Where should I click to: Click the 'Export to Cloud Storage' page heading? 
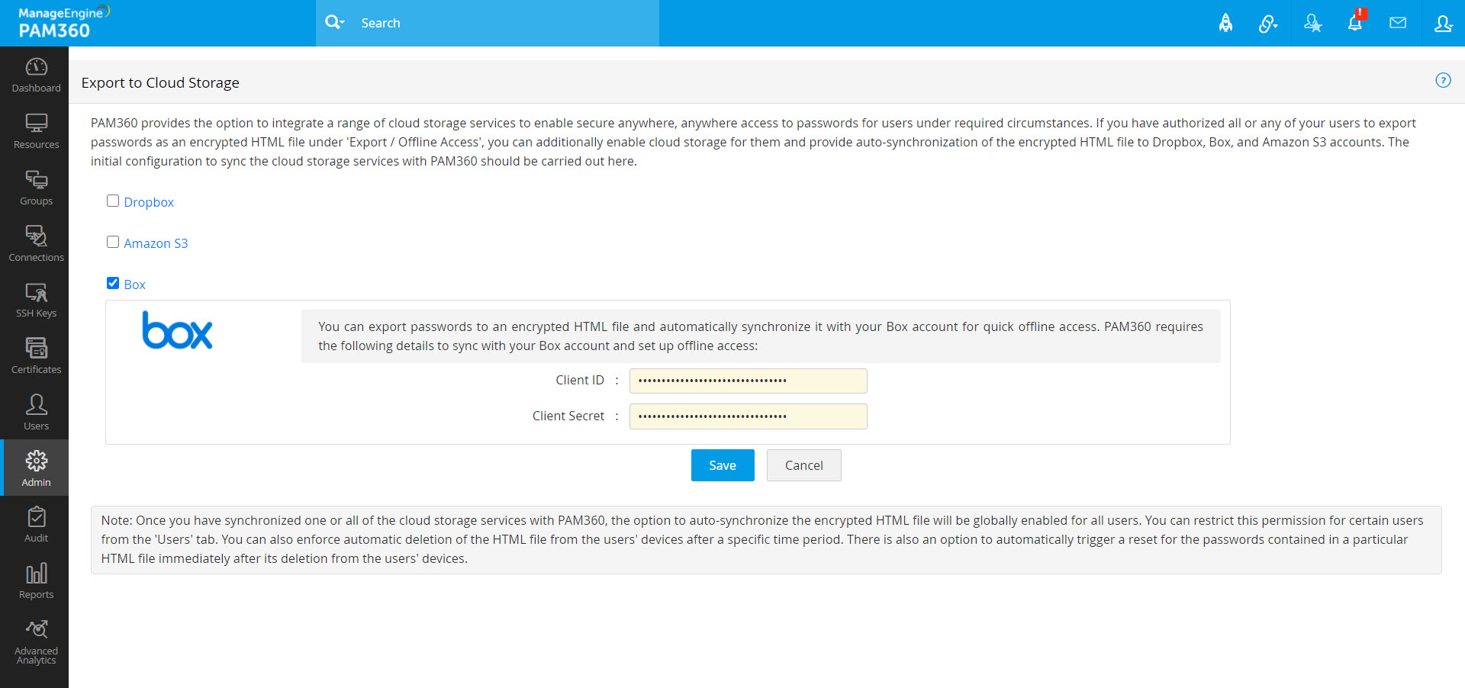click(x=160, y=82)
